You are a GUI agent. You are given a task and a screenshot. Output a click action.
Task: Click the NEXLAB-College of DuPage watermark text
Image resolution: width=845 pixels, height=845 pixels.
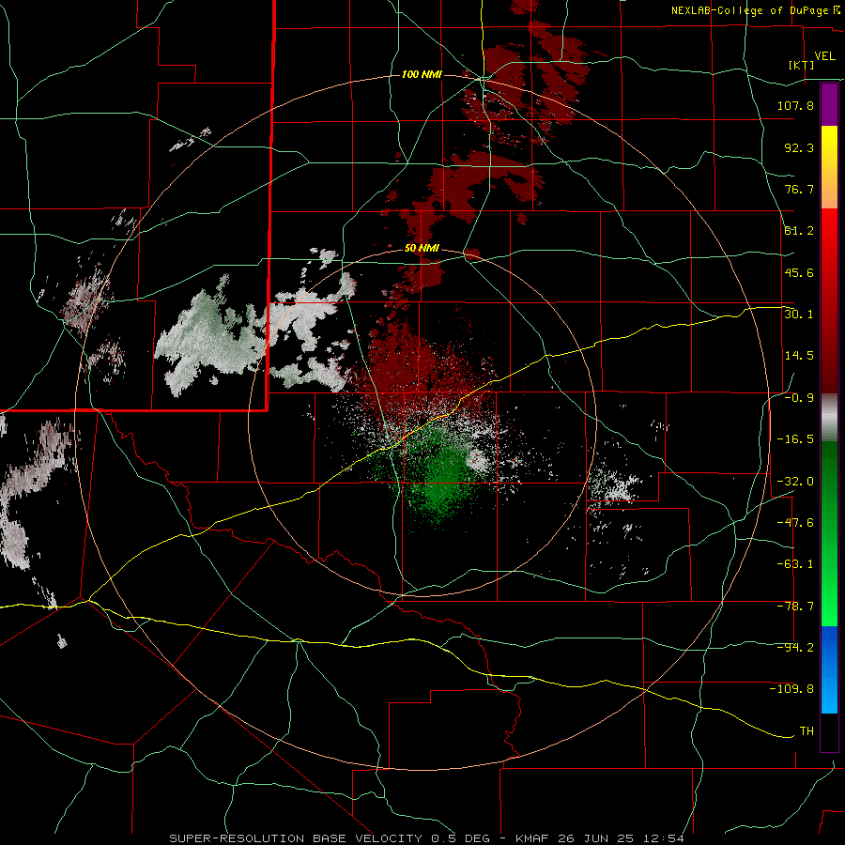(x=755, y=10)
